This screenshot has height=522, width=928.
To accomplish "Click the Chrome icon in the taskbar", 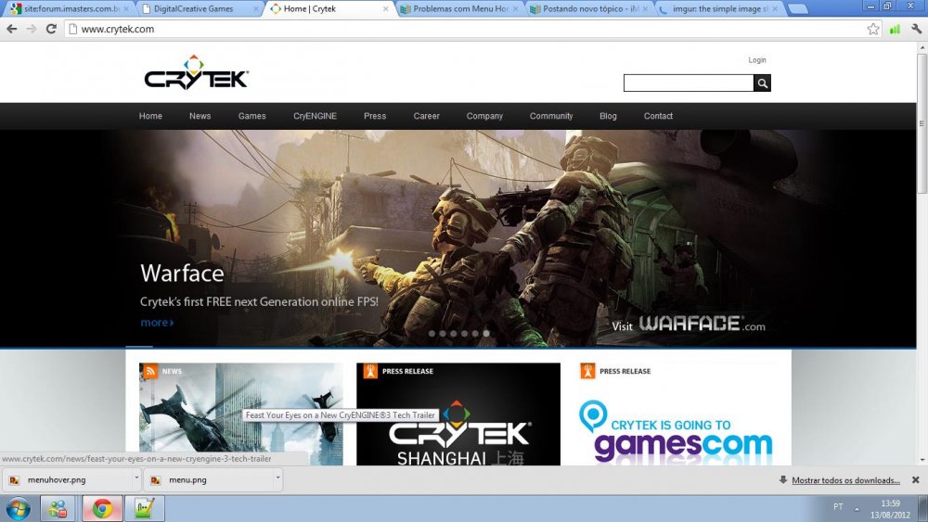I will [102, 508].
